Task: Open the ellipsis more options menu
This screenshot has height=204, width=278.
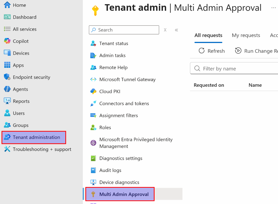Action: coord(273,8)
